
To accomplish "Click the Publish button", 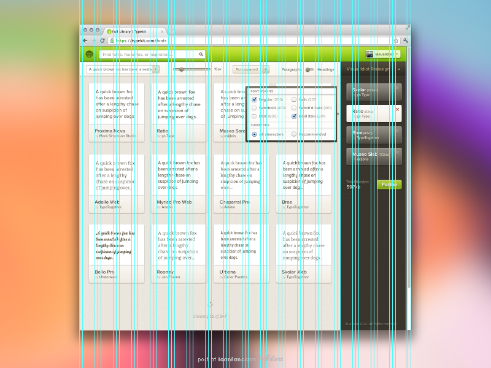I will point(389,185).
